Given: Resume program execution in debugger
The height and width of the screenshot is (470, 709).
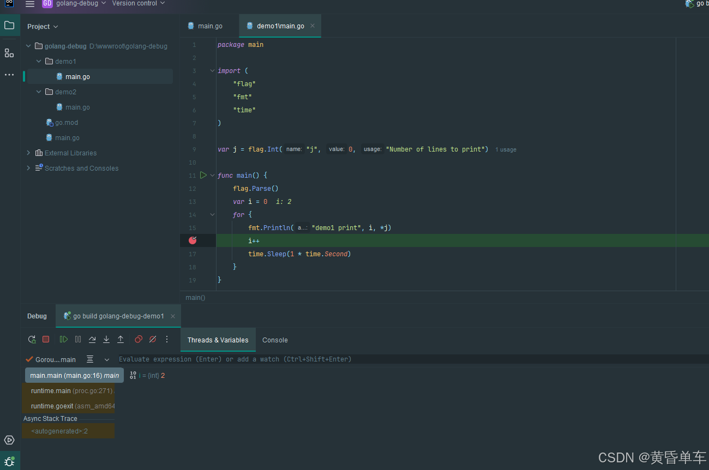Looking at the screenshot, I should tap(64, 339).
